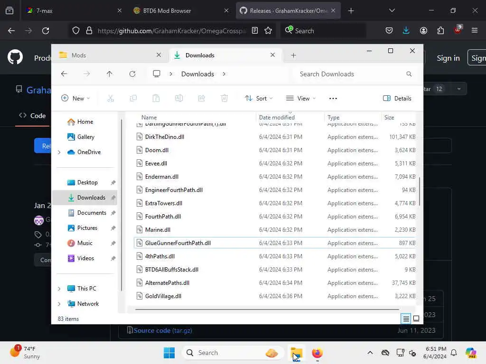The width and height of the screenshot is (486, 364).
Task: Click horizontal scrollbar of file list
Action: (x=267, y=309)
